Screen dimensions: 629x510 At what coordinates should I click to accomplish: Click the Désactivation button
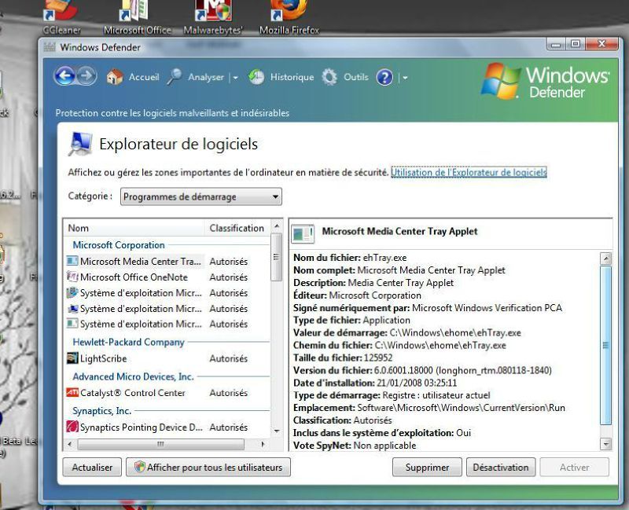pos(501,467)
